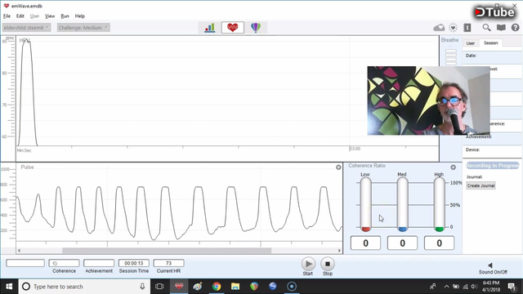The width and height of the screenshot is (523, 294).
Task: Open the Coherence Ratio panel dropdown arrow
Action: pyautogui.click(x=453, y=167)
